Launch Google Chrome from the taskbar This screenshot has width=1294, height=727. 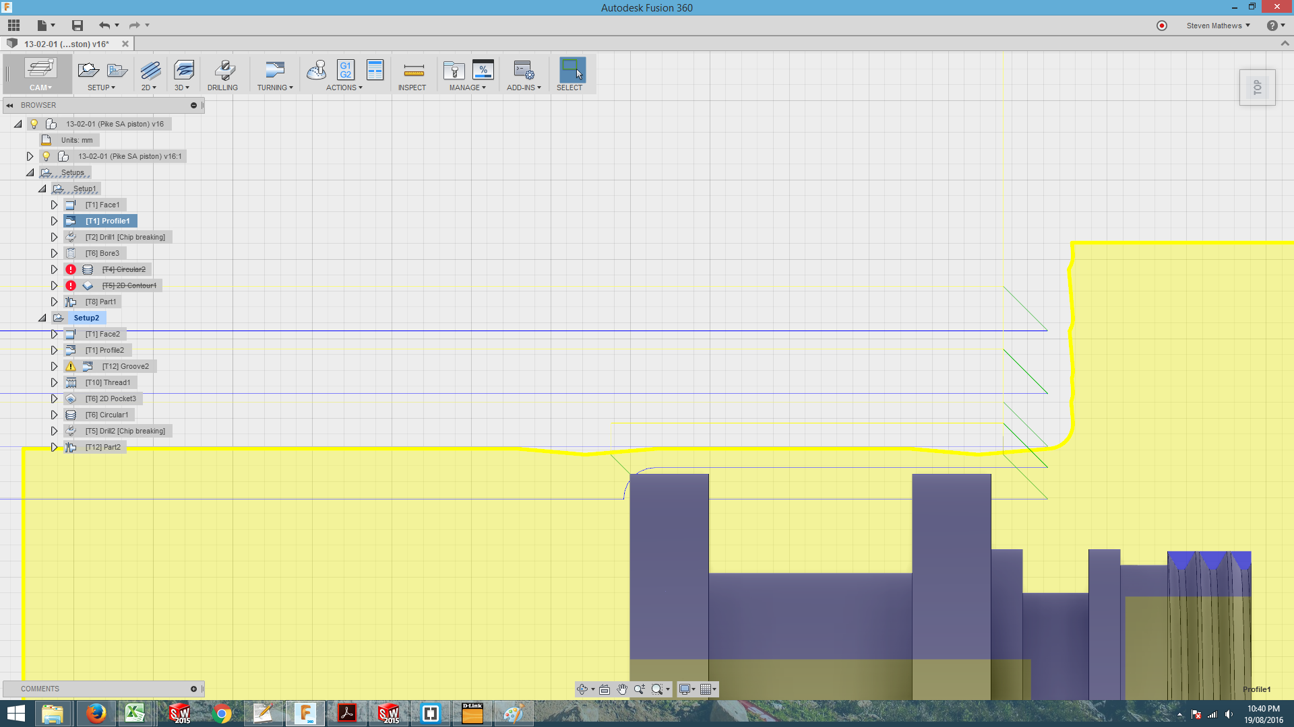click(222, 713)
